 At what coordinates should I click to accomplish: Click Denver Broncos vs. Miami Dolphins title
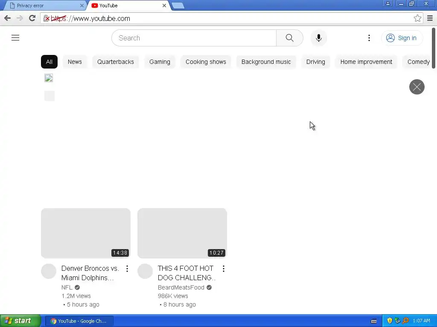point(90,273)
